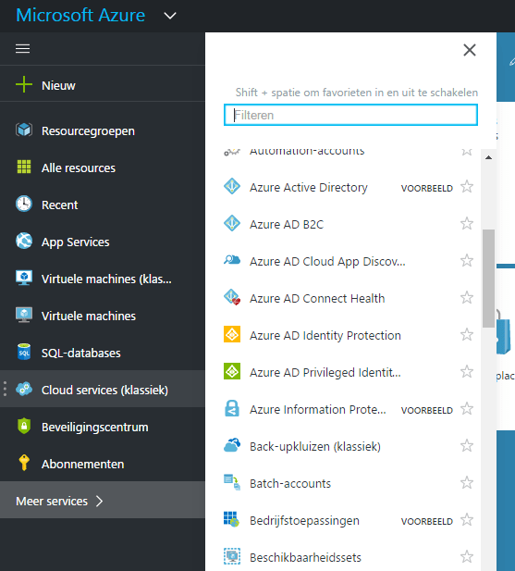Toggle favorite star for Bedrijfstoepassingen
This screenshot has height=571, width=515.
point(467,520)
